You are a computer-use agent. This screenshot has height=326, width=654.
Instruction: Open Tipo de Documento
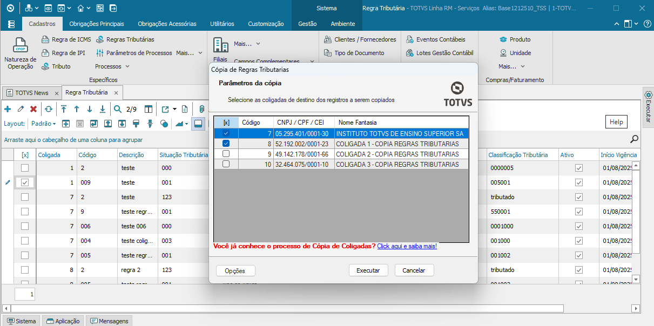click(354, 53)
